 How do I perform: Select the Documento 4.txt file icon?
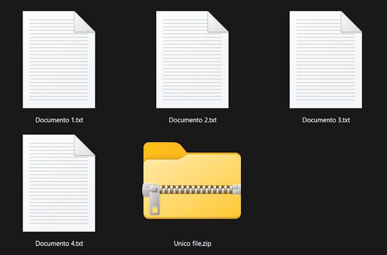click(59, 183)
